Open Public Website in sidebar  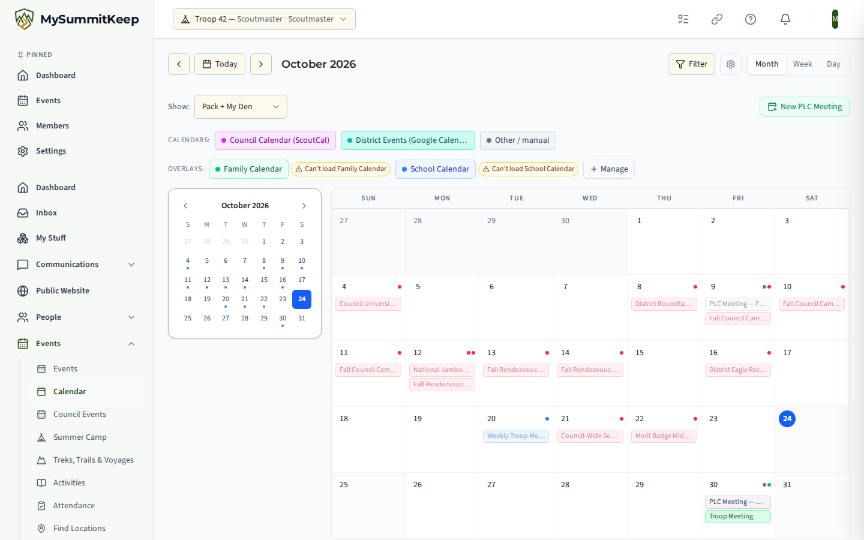[x=77, y=291]
